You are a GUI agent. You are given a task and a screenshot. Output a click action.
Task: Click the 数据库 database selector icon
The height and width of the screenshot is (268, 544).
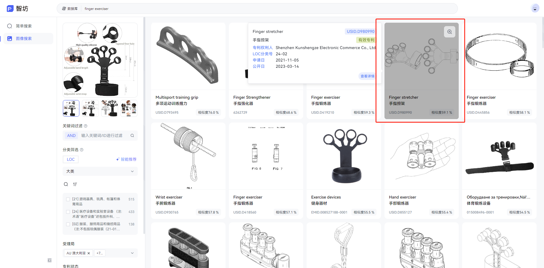tap(64, 9)
